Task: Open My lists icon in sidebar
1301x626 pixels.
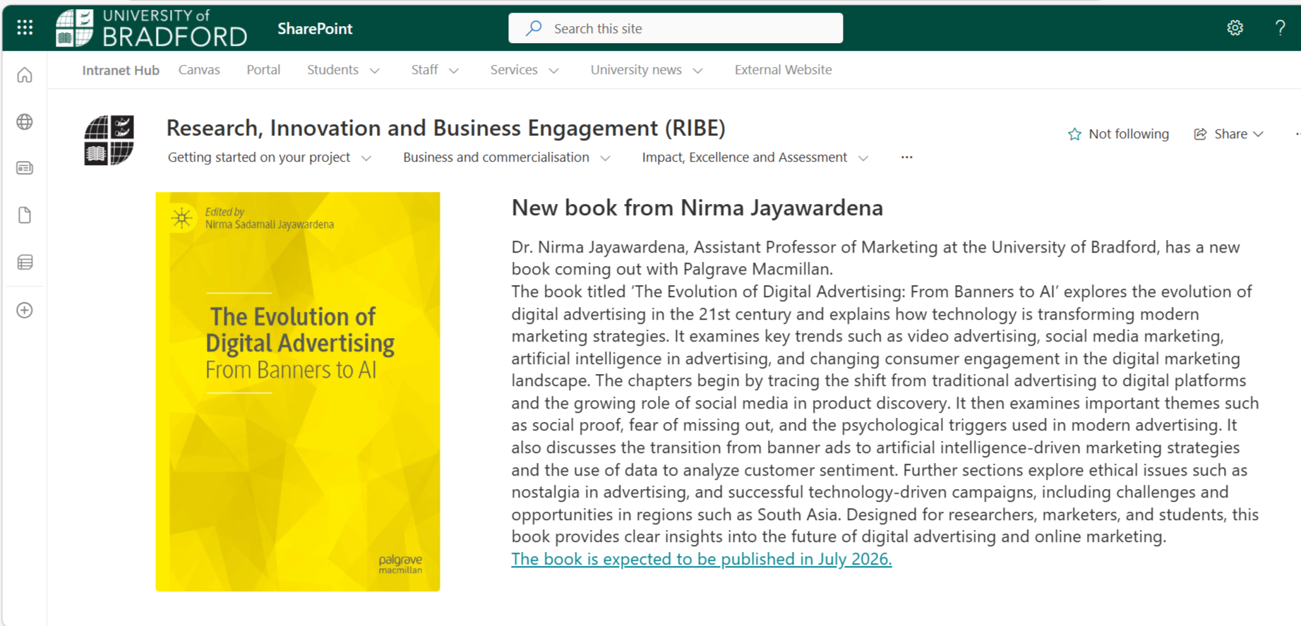Action: coord(25,263)
